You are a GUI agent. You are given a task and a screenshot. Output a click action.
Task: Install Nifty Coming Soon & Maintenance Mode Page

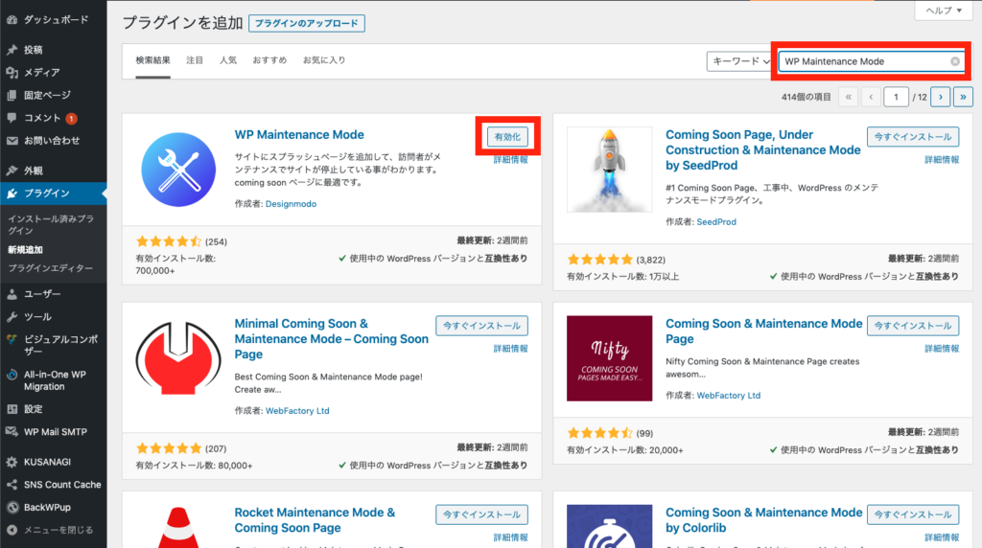[913, 326]
